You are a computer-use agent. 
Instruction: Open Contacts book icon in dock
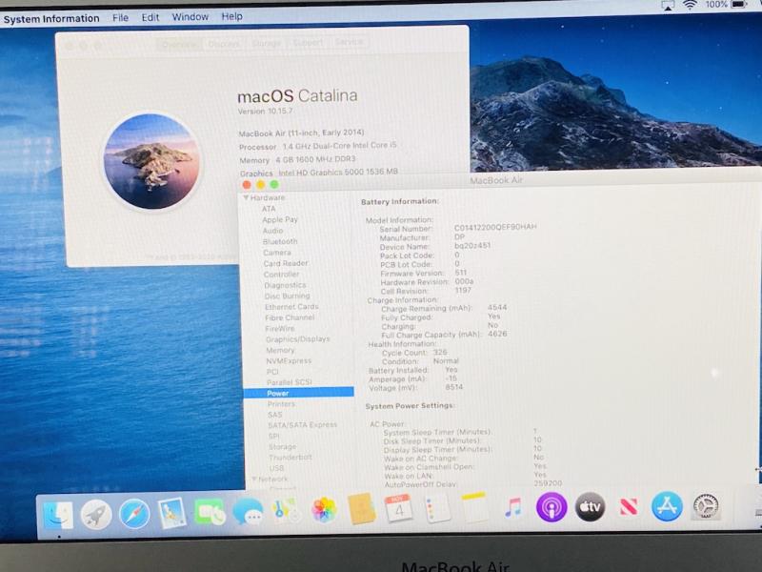(x=362, y=509)
